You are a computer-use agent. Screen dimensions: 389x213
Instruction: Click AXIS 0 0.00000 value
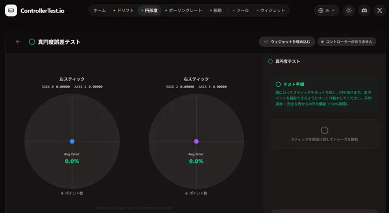[56, 87]
